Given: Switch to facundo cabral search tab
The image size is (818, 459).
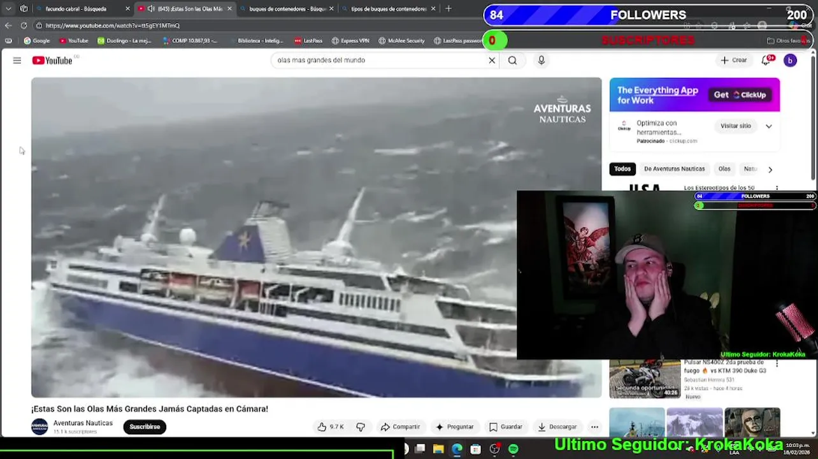Looking at the screenshot, I should [76, 9].
